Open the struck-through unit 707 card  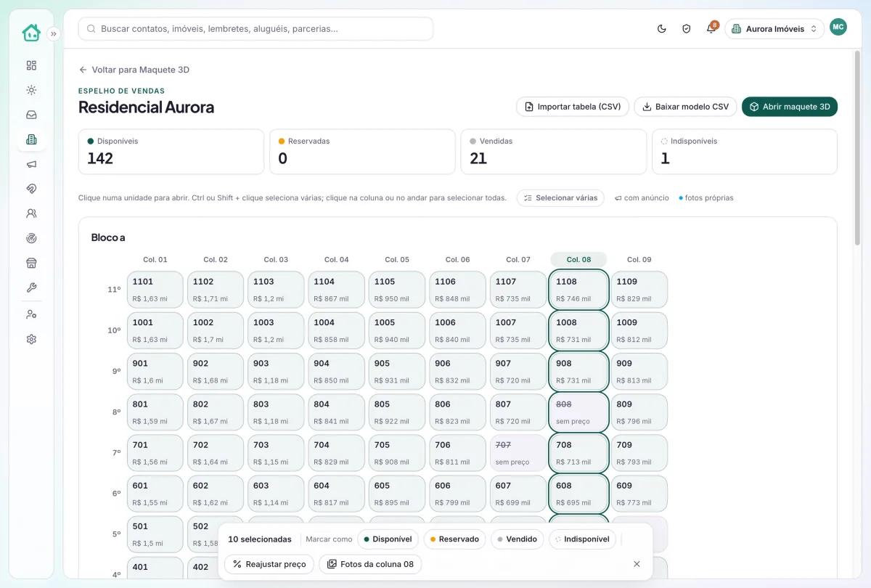click(518, 453)
